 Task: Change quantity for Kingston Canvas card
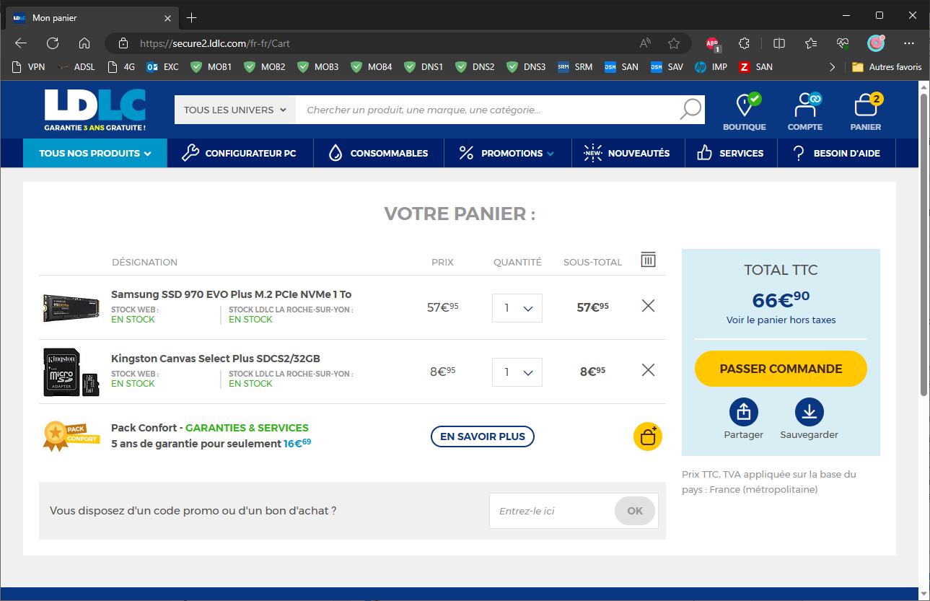(517, 372)
